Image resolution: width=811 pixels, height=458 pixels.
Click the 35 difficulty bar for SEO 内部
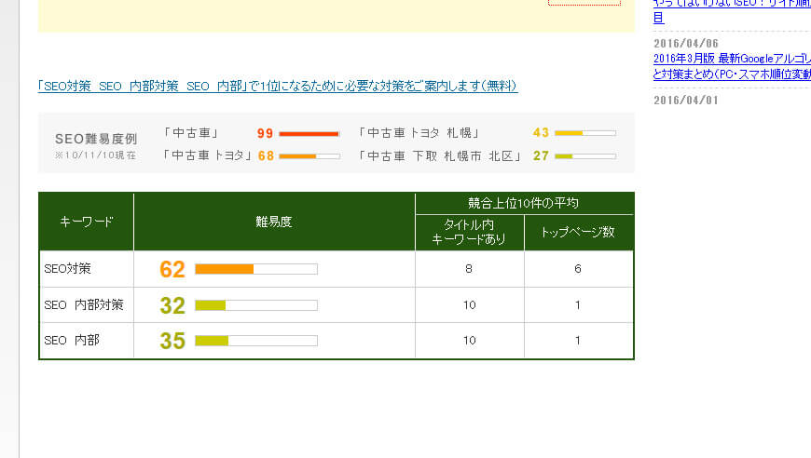[255, 341]
